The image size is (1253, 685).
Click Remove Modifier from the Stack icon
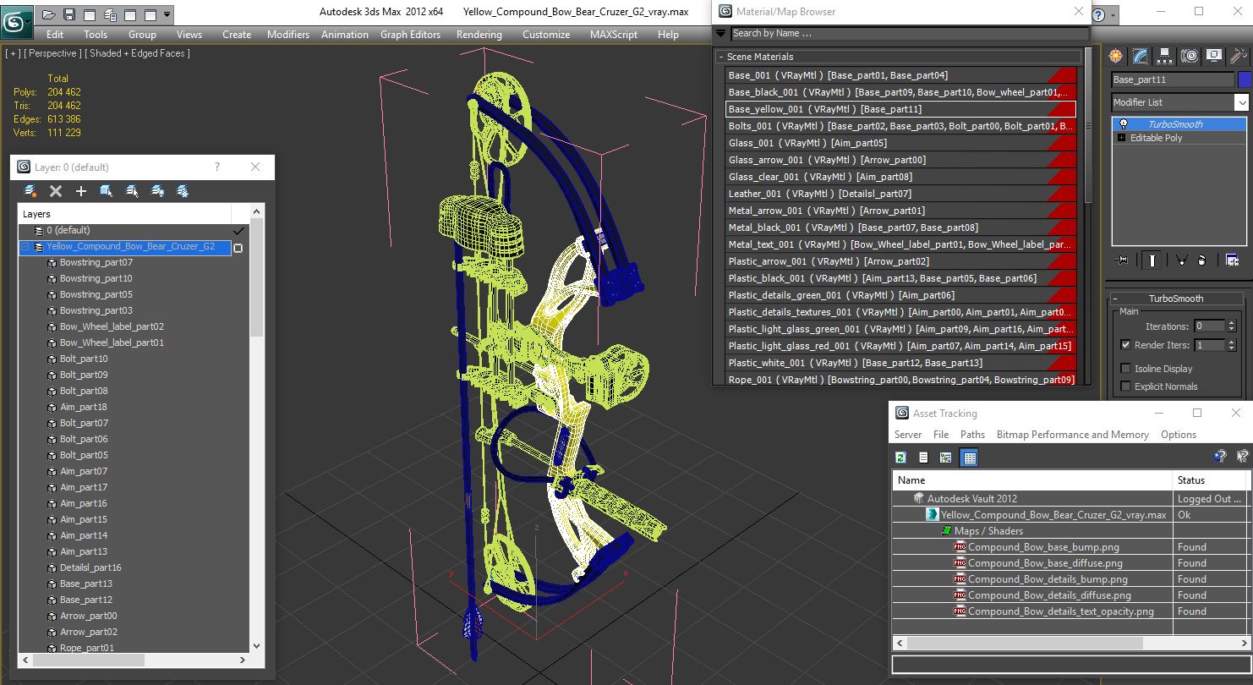coord(1201,260)
